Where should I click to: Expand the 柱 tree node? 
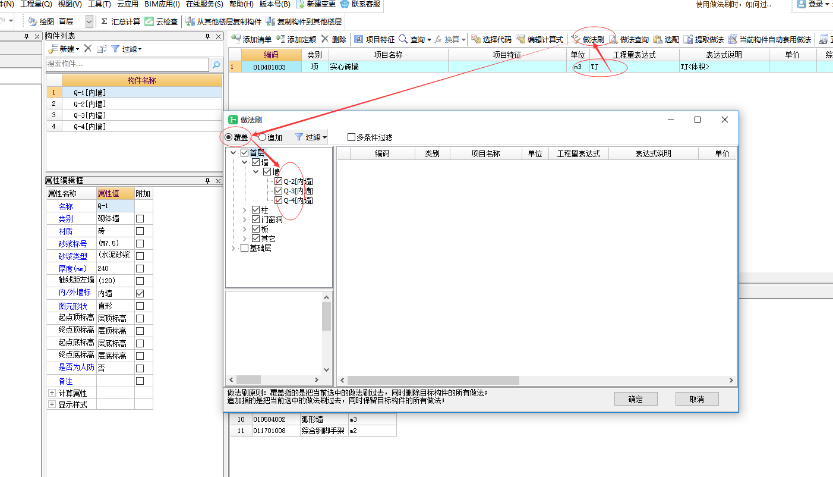click(244, 210)
